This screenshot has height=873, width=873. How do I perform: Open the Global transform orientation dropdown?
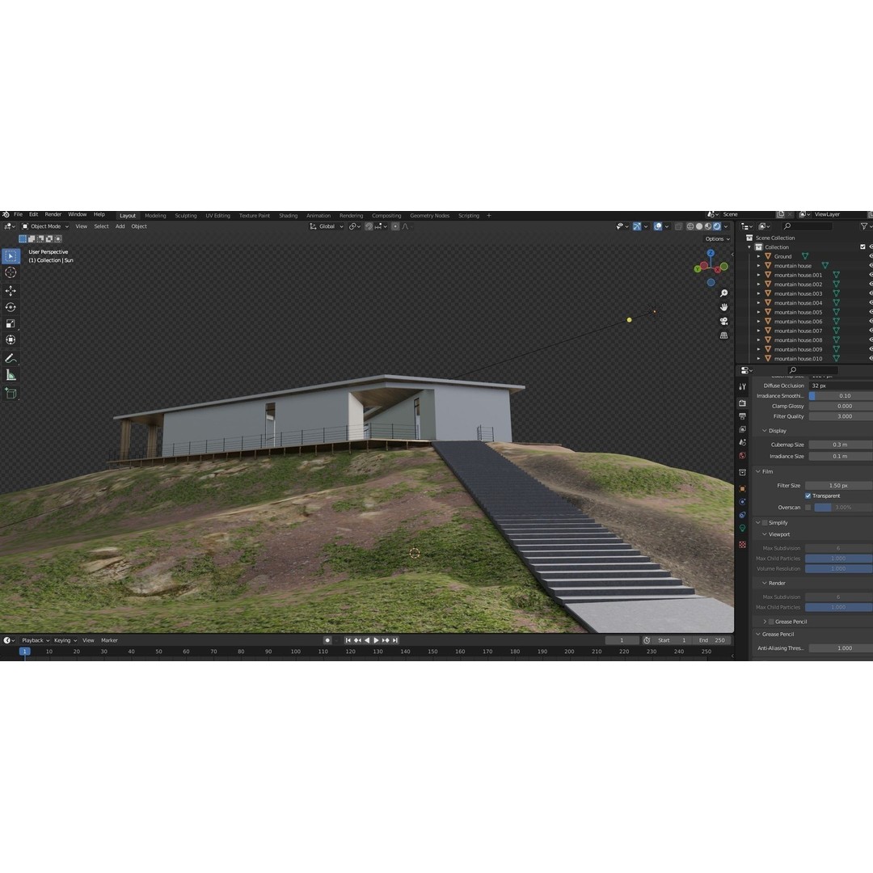click(327, 226)
